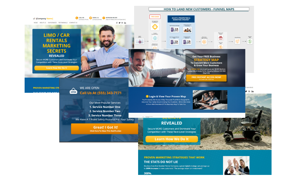Click the '308%.' statistic text

pyautogui.click(x=148, y=173)
